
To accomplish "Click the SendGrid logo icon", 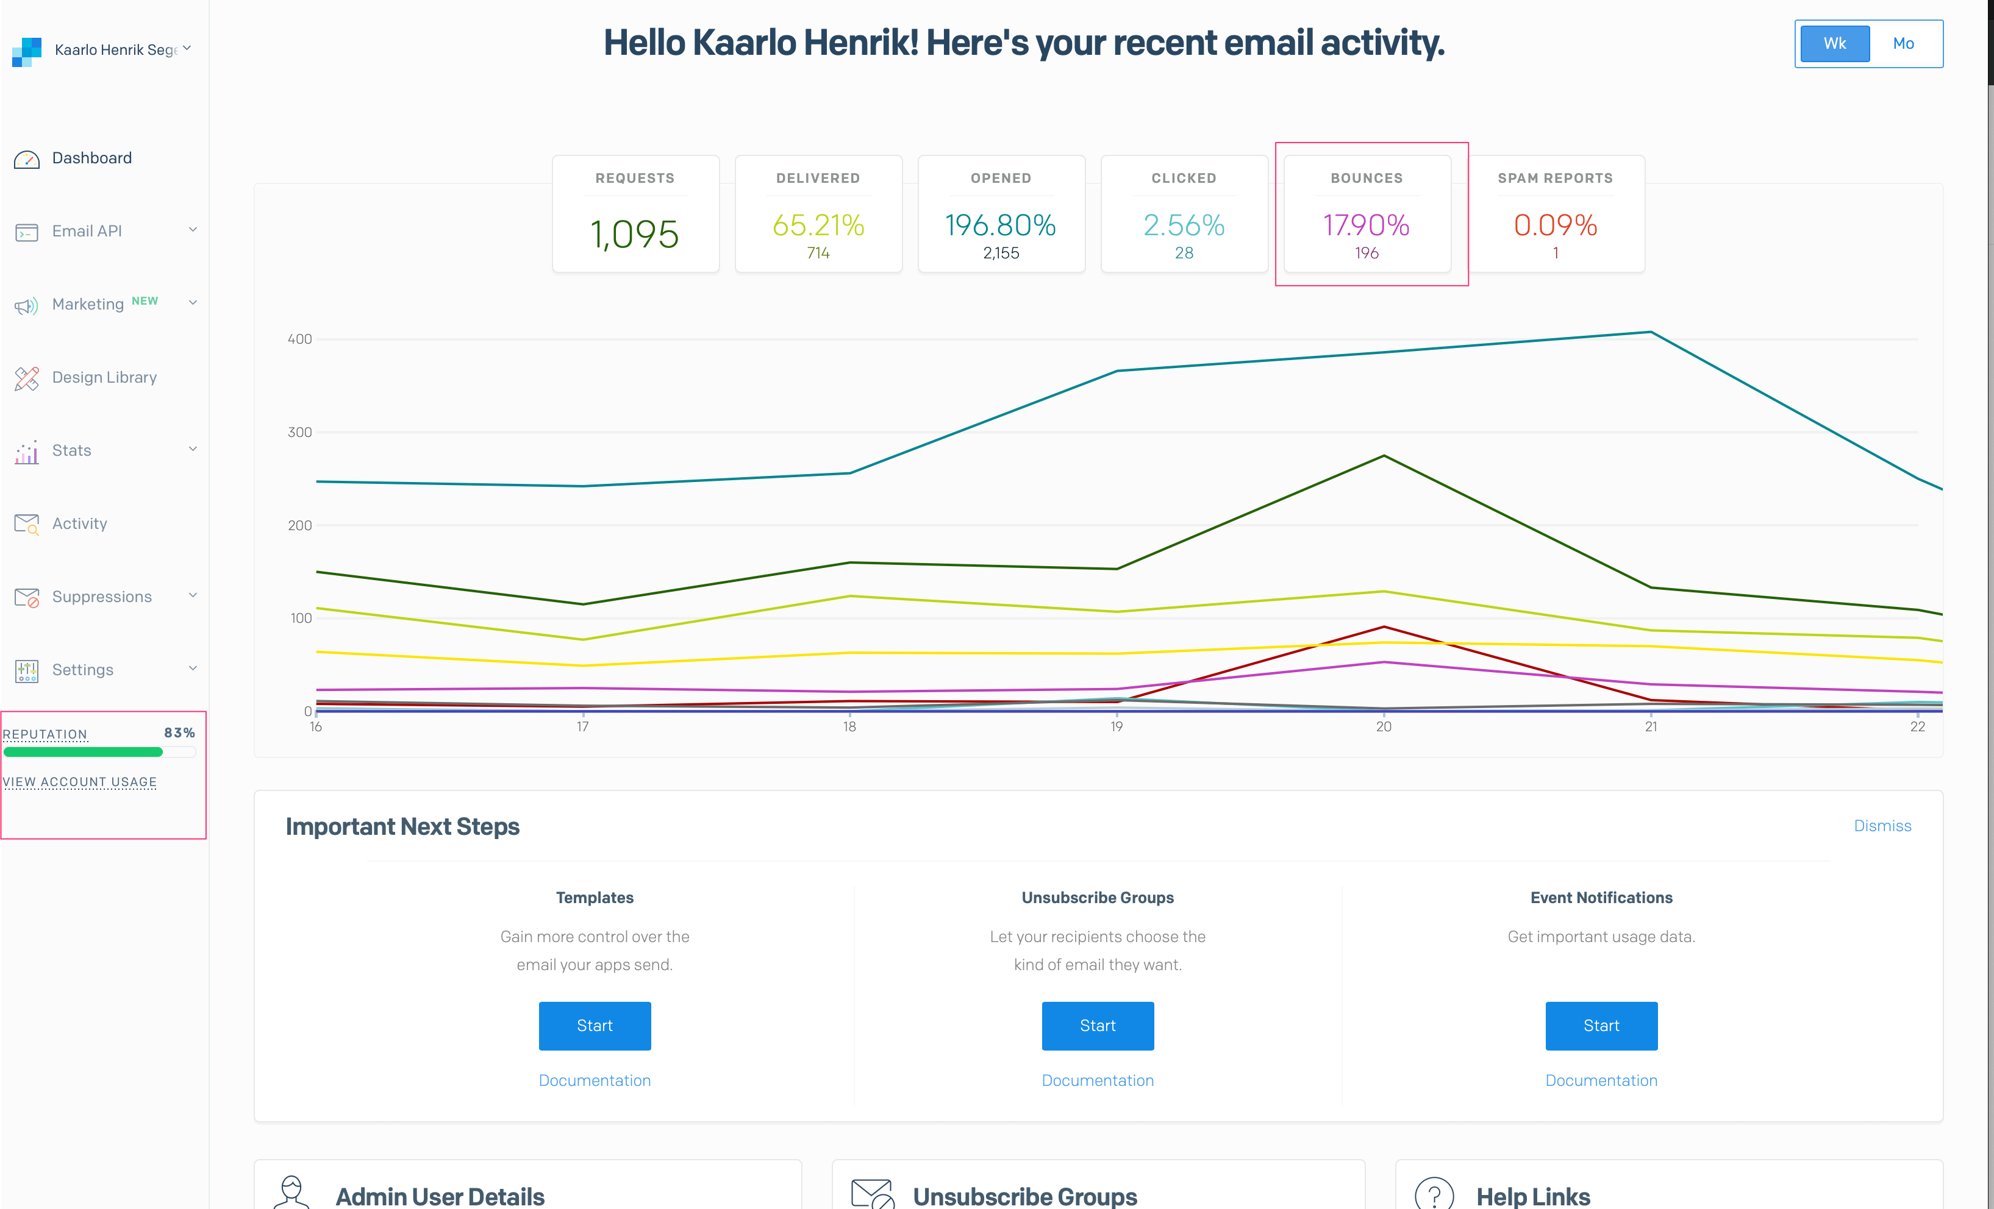I will (27, 51).
